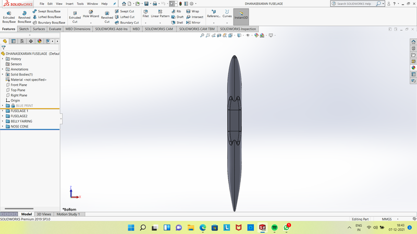Expand the Solid Bodies(1) node

3,74
